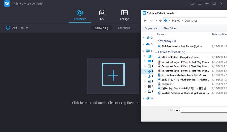Click the circled plus Add Files icon

pyautogui.click(x=8, y=28)
